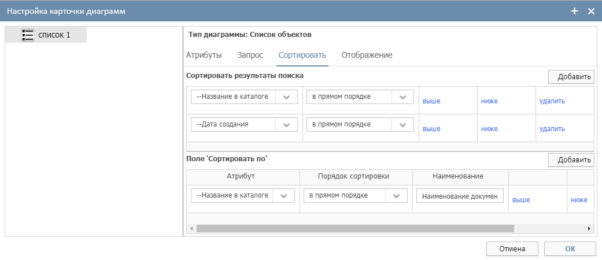
Task: Click the plus icon in the title bar
Action: tap(574, 11)
